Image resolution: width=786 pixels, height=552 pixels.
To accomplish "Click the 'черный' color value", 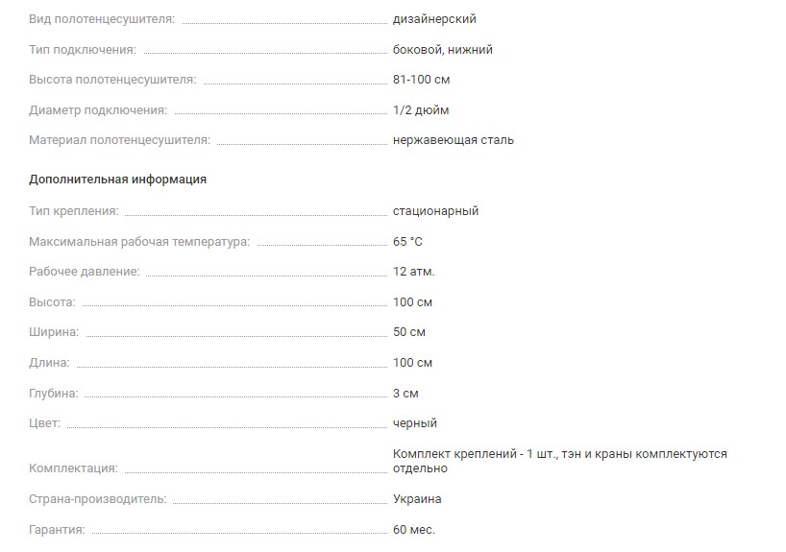I will pyautogui.click(x=415, y=423).
